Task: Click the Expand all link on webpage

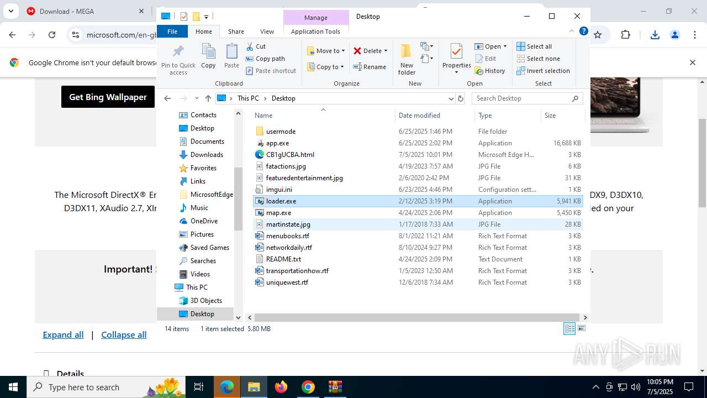Action: [x=63, y=335]
